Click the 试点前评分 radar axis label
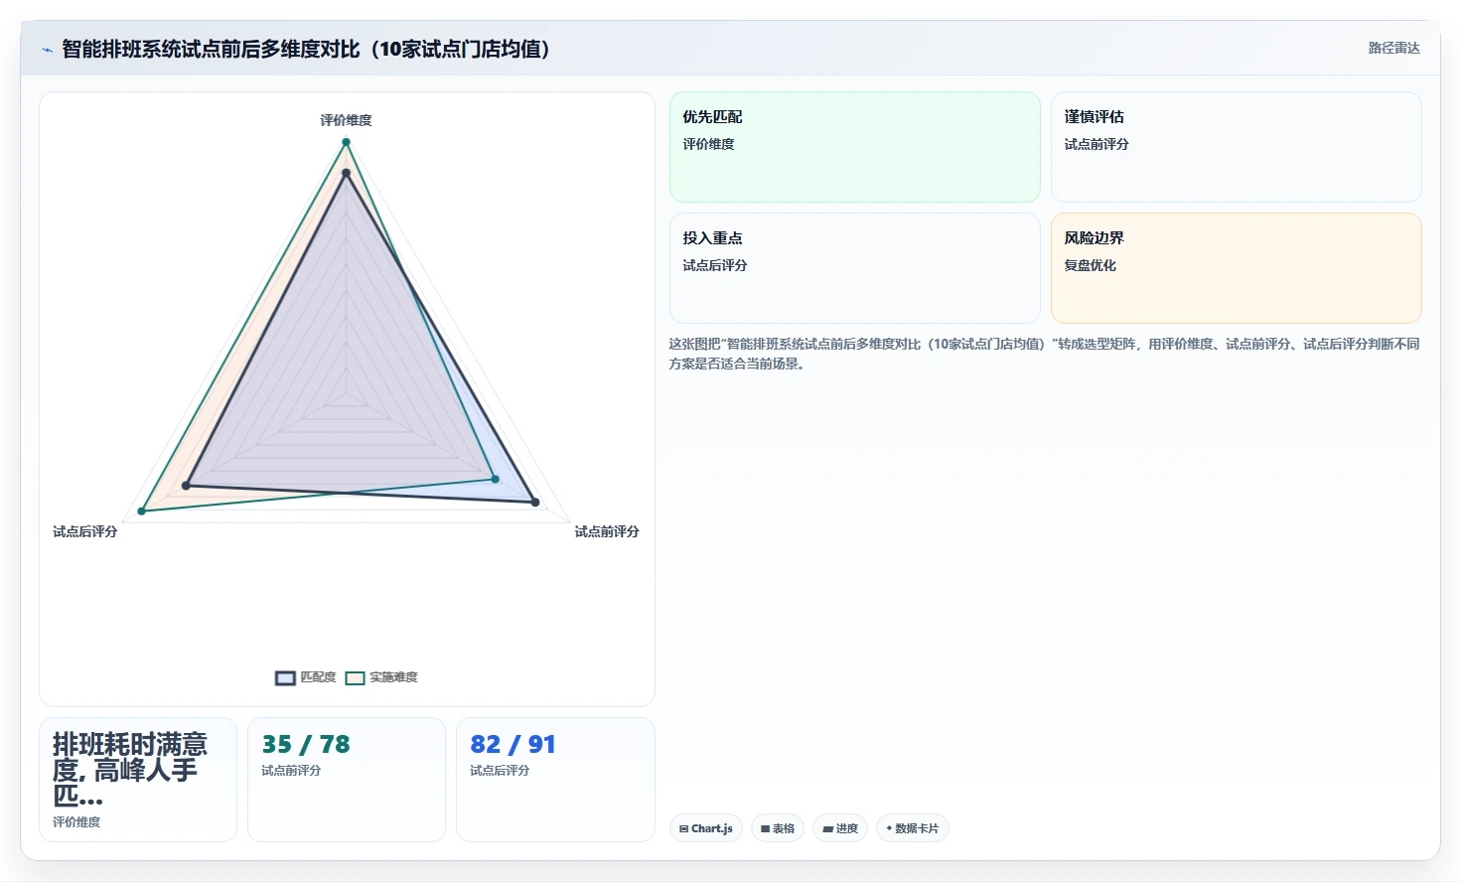The image size is (1461, 882). coord(607,532)
